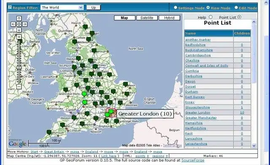270x165 pixels.
Task: Click the page scrollbar up arrow
Action: coord(266,3)
